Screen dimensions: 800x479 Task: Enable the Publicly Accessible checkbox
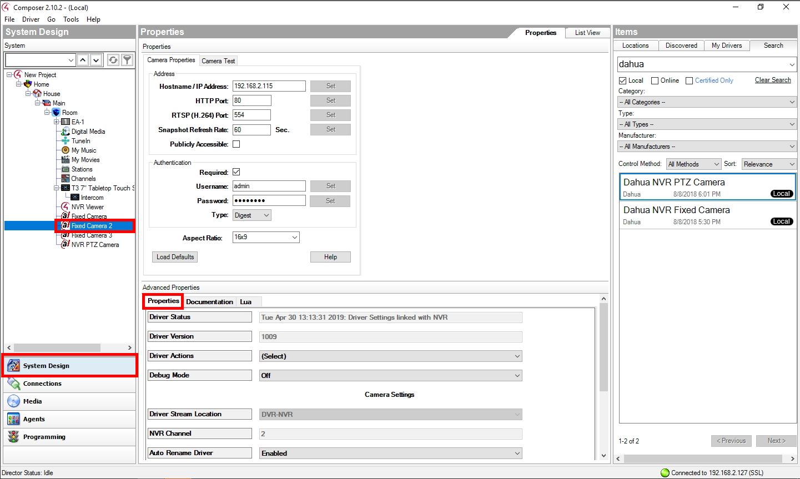click(x=236, y=144)
